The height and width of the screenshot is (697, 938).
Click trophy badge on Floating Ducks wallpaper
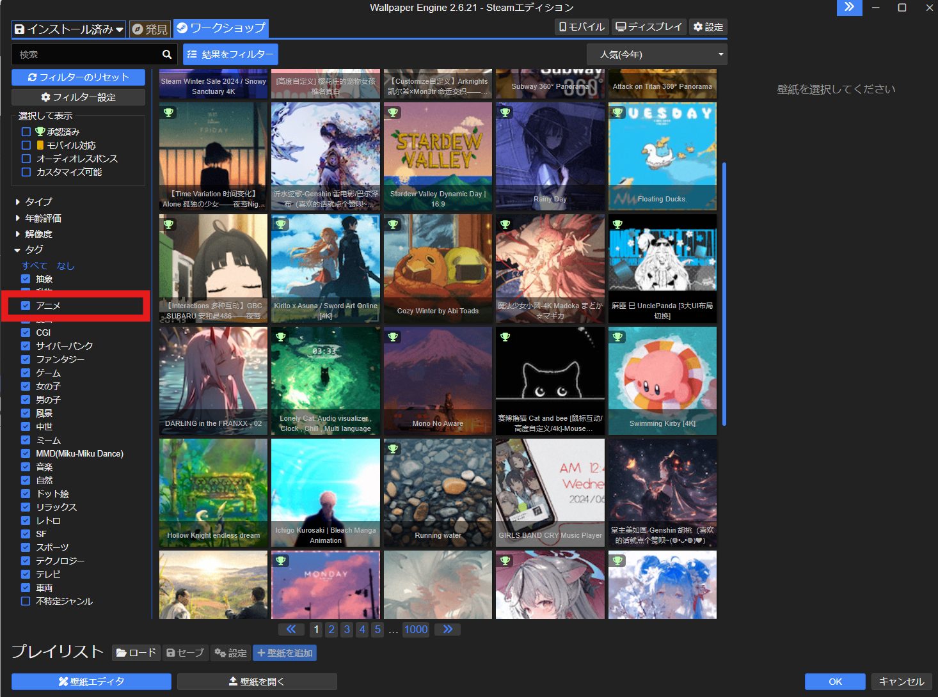click(617, 113)
